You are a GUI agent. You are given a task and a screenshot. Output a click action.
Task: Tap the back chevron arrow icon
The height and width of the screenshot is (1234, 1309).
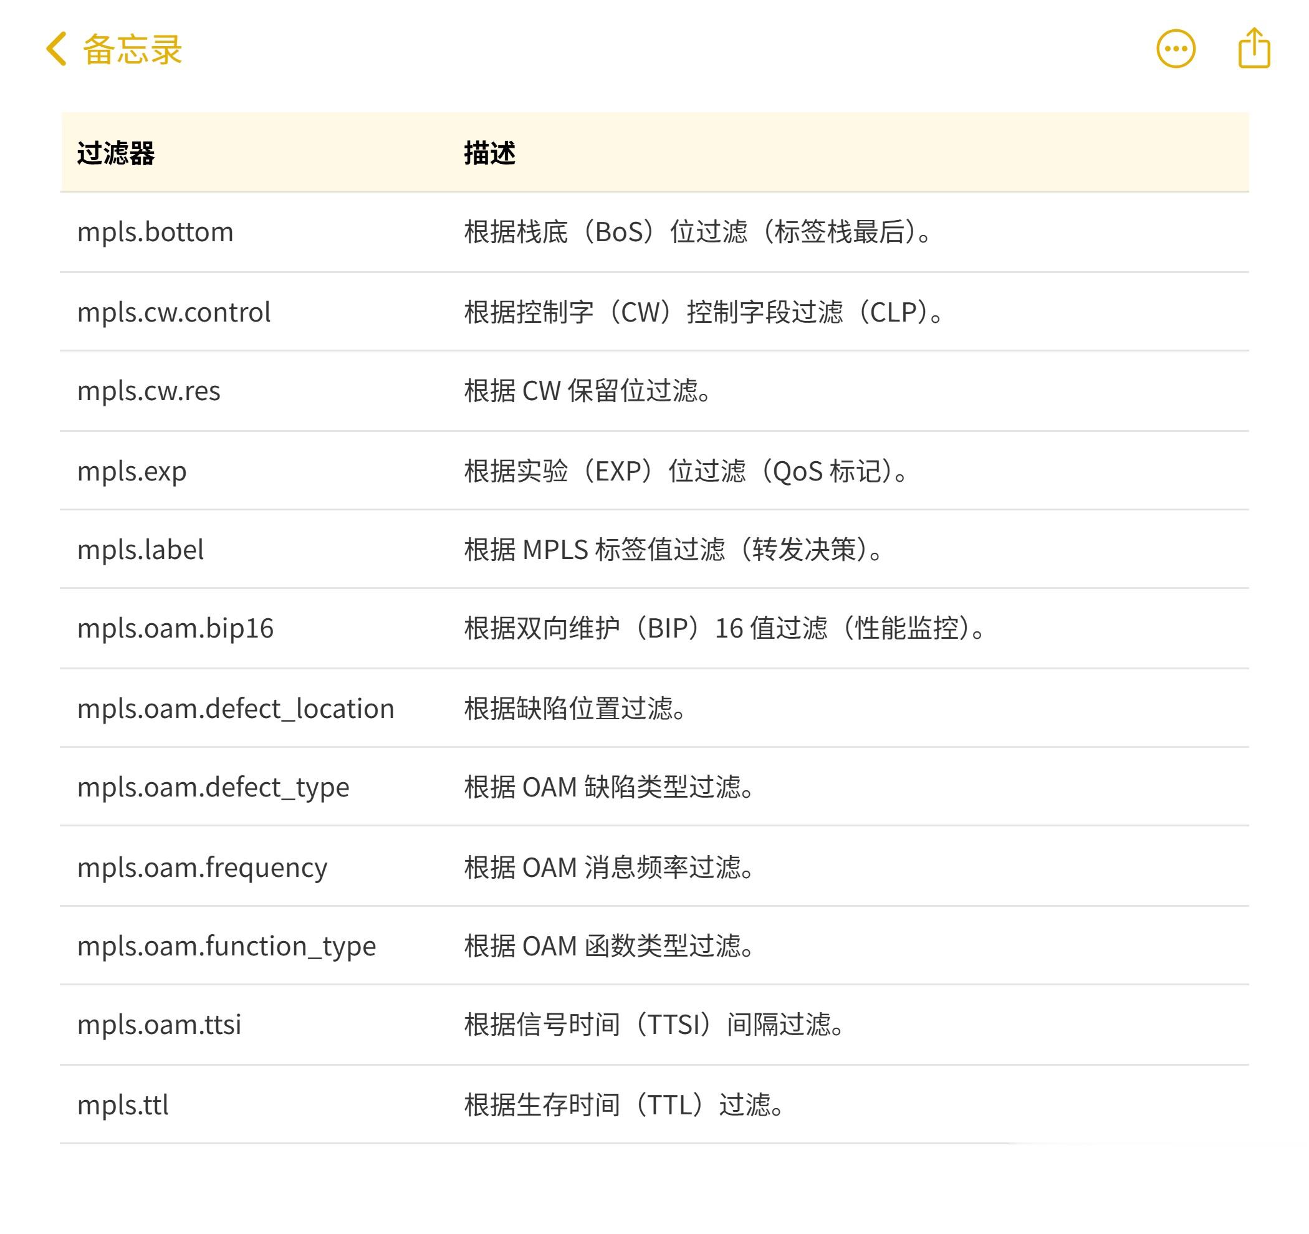tap(57, 49)
